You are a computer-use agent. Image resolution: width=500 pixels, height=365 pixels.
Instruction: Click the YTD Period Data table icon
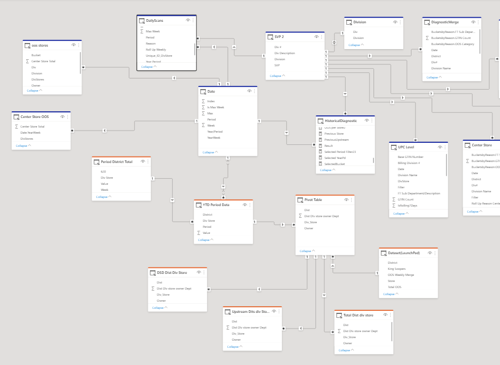click(199, 205)
